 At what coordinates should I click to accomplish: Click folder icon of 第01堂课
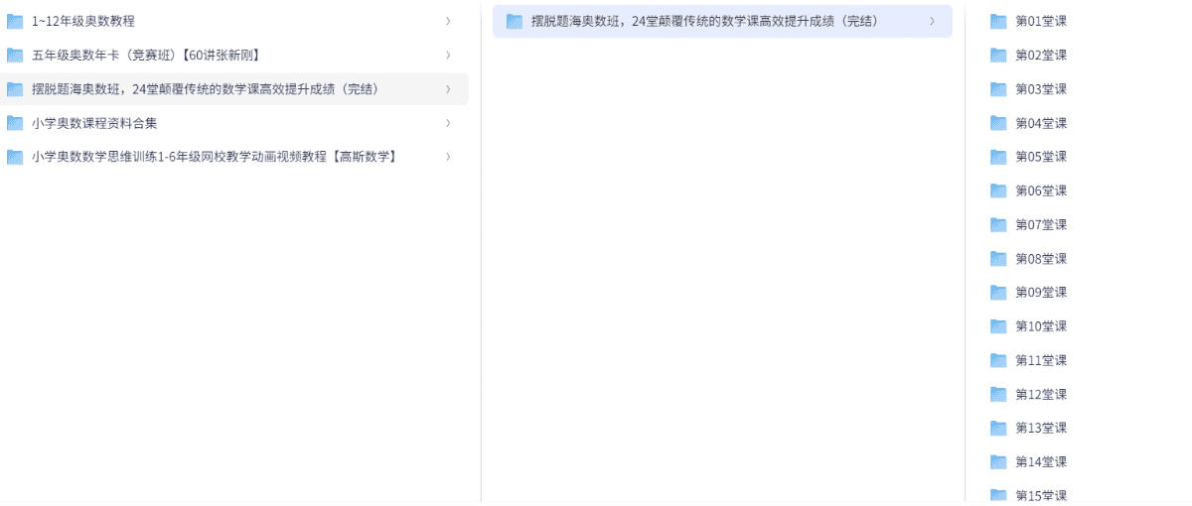point(998,21)
